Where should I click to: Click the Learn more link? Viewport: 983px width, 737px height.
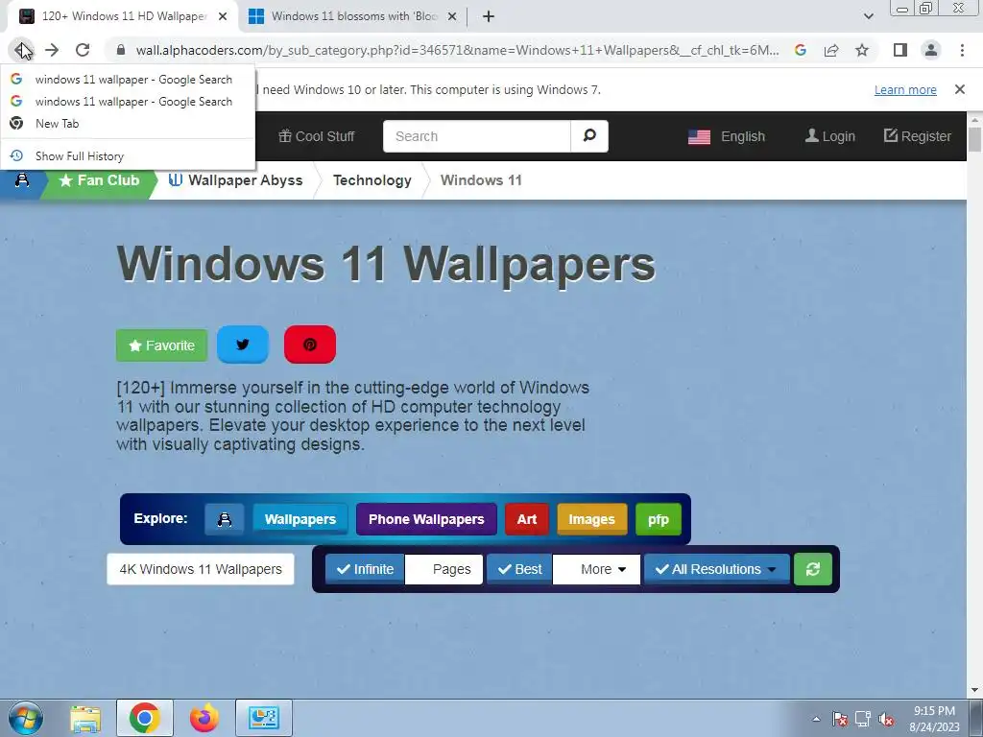[905, 89]
